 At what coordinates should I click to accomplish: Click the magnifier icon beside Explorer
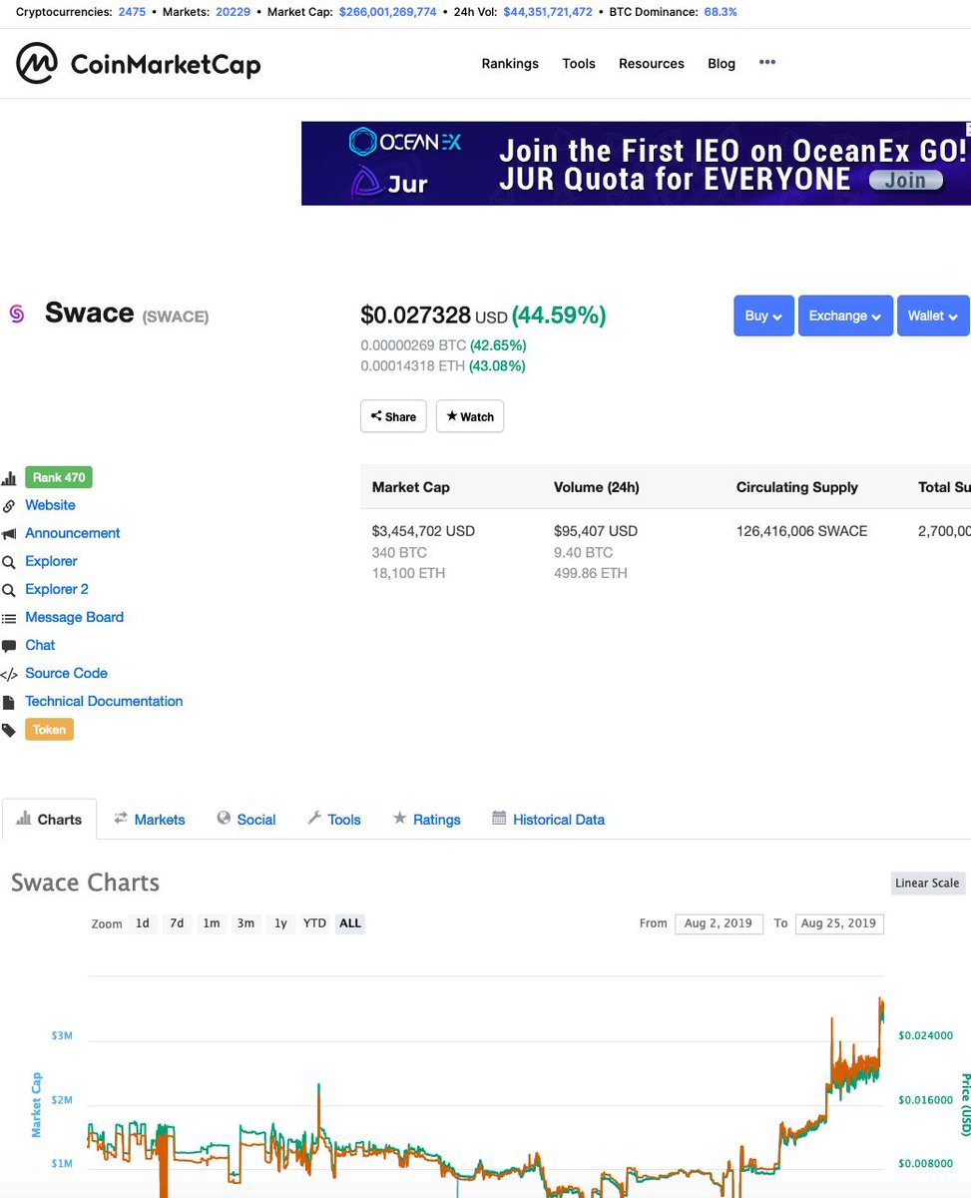click(9, 562)
